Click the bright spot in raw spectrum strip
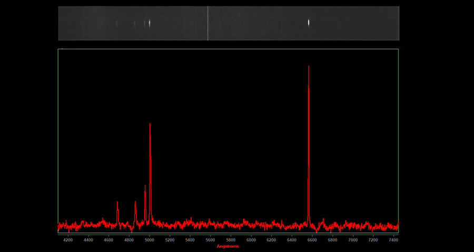 pyautogui.click(x=309, y=23)
